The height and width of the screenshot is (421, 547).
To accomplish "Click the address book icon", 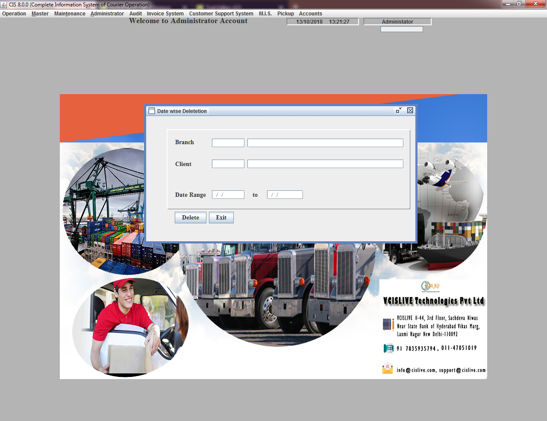I will click(x=388, y=325).
